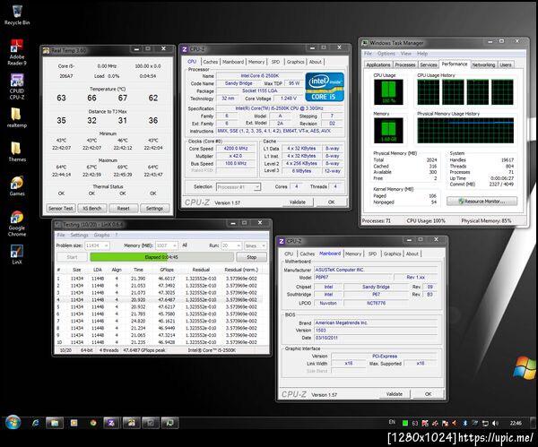538x447 pixels.
Task: Launch Internet Explorer from the taskbar
Action: click(x=35, y=423)
